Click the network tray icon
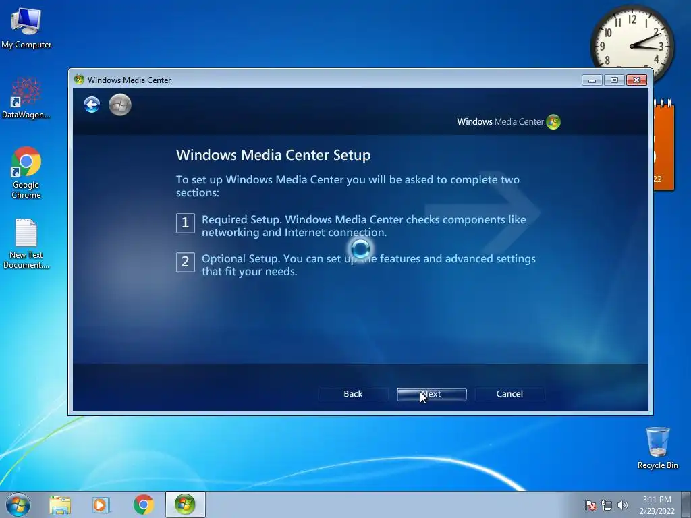This screenshot has height=518, width=691. click(x=607, y=505)
